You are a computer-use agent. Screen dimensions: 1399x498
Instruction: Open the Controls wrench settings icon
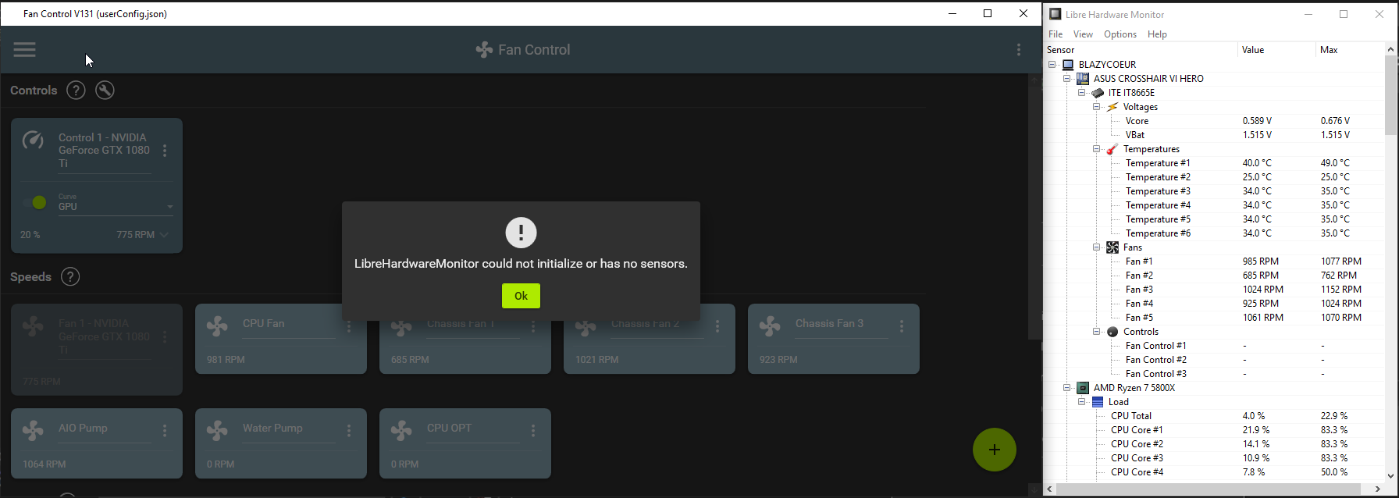click(105, 91)
